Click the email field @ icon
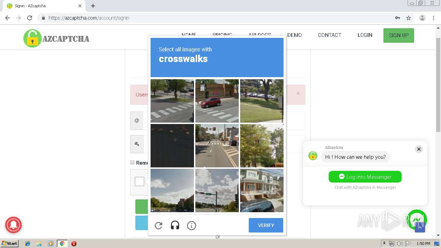Screen dimensions: 441x248 coord(137,121)
